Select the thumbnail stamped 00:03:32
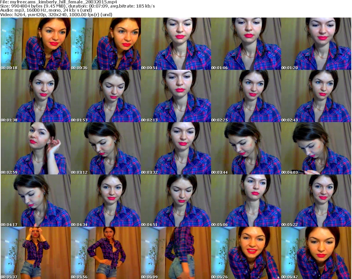352x279 pixels. [176, 149]
